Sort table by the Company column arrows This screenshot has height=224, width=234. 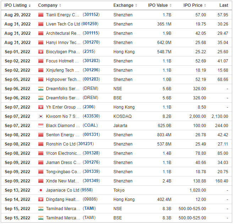pos(60,6)
